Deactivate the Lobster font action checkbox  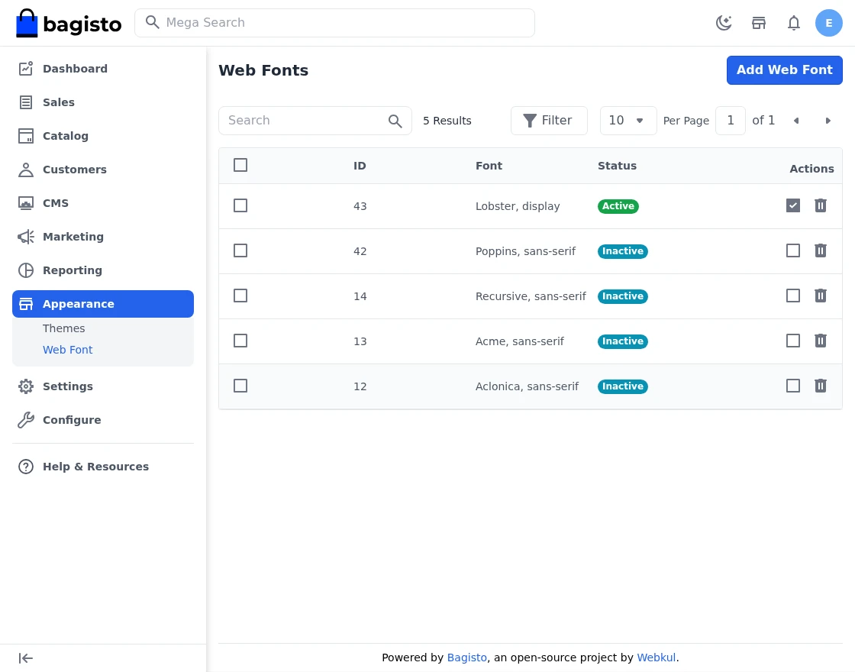click(x=793, y=205)
